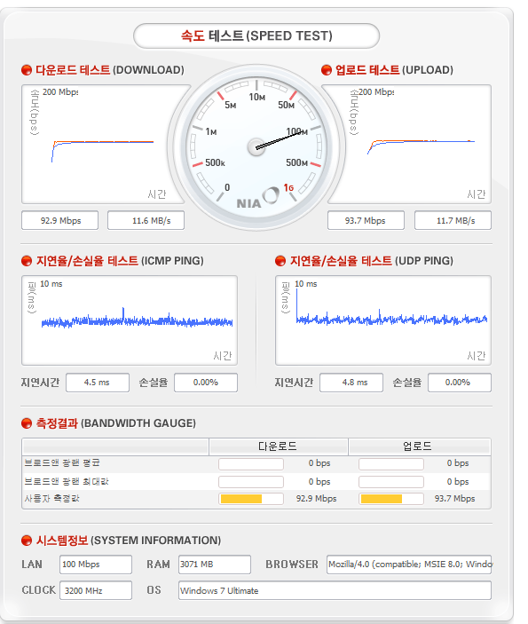The height and width of the screenshot is (624, 528).
Task: Click the red bullet beside ICMP PING heading
Action: click(x=27, y=261)
